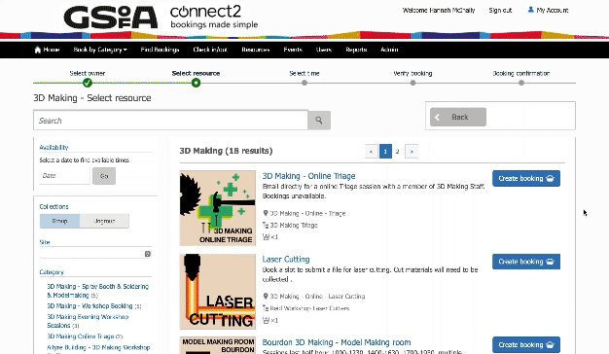The image size is (609, 354).
Task: Select current results page 1
Action: (385, 152)
